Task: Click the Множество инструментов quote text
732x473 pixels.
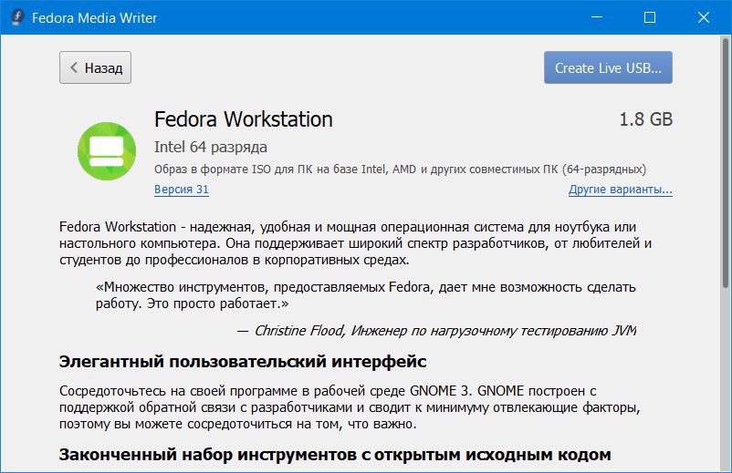Action: (365, 295)
